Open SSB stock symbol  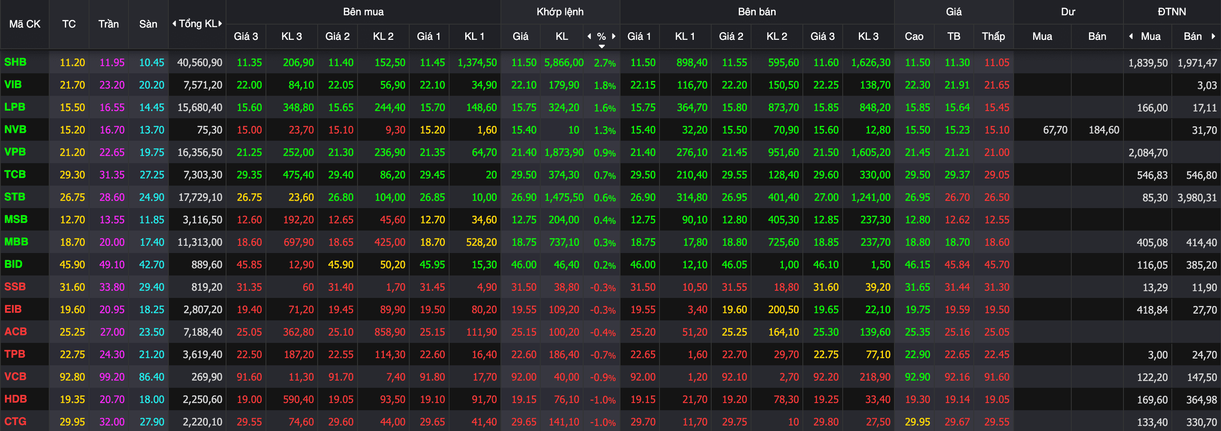coord(15,286)
